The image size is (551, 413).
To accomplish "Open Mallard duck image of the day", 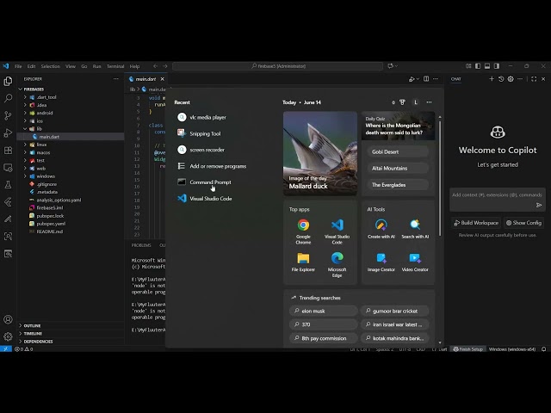I will point(320,153).
